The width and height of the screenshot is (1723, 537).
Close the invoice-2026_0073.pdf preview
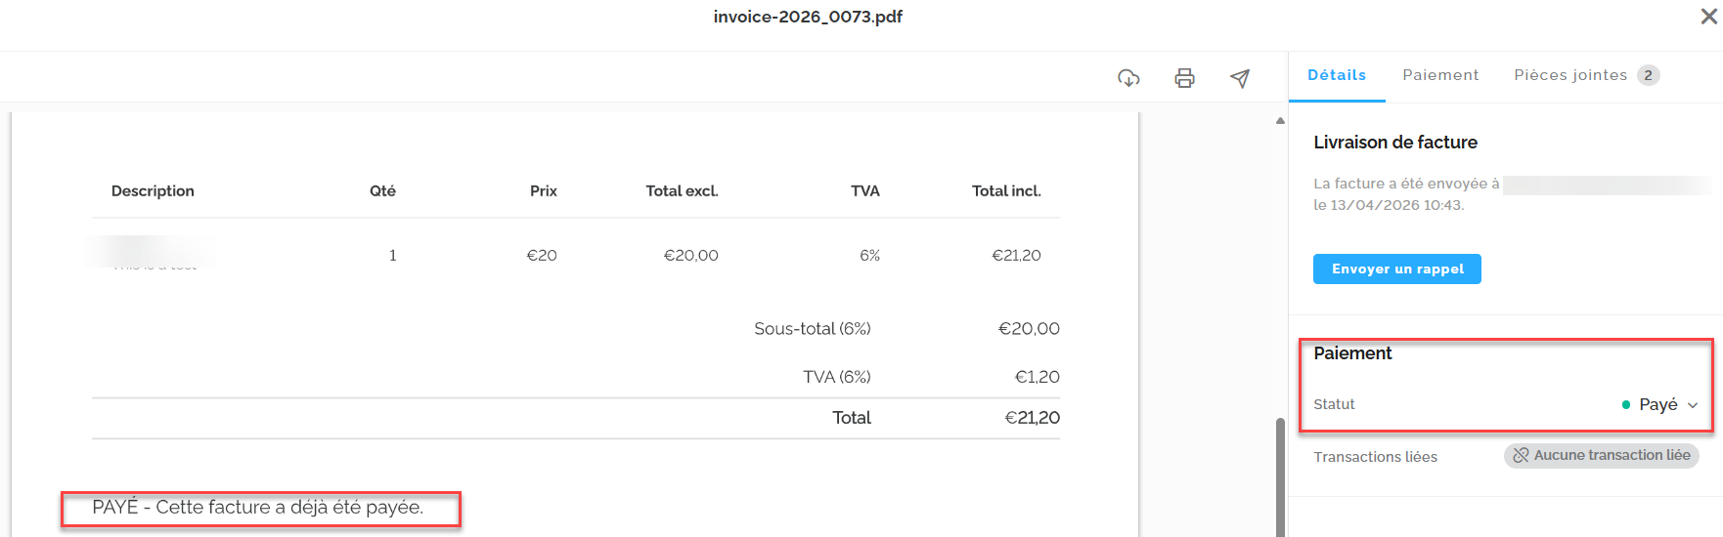click(x=1708, y=17)
